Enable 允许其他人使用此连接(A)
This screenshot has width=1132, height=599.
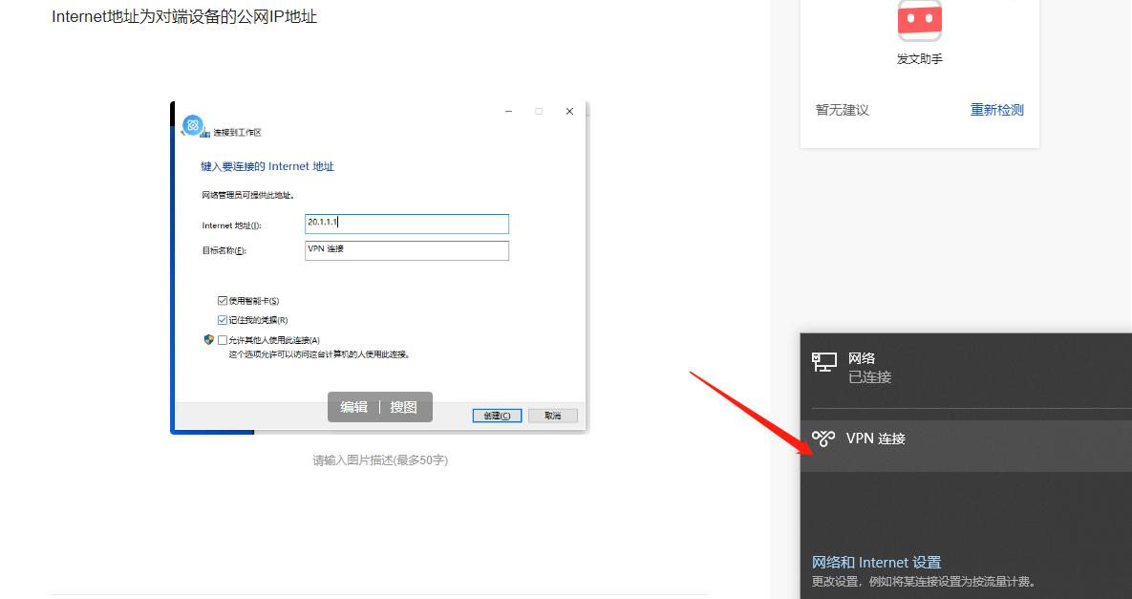click(x=223, y=339)
